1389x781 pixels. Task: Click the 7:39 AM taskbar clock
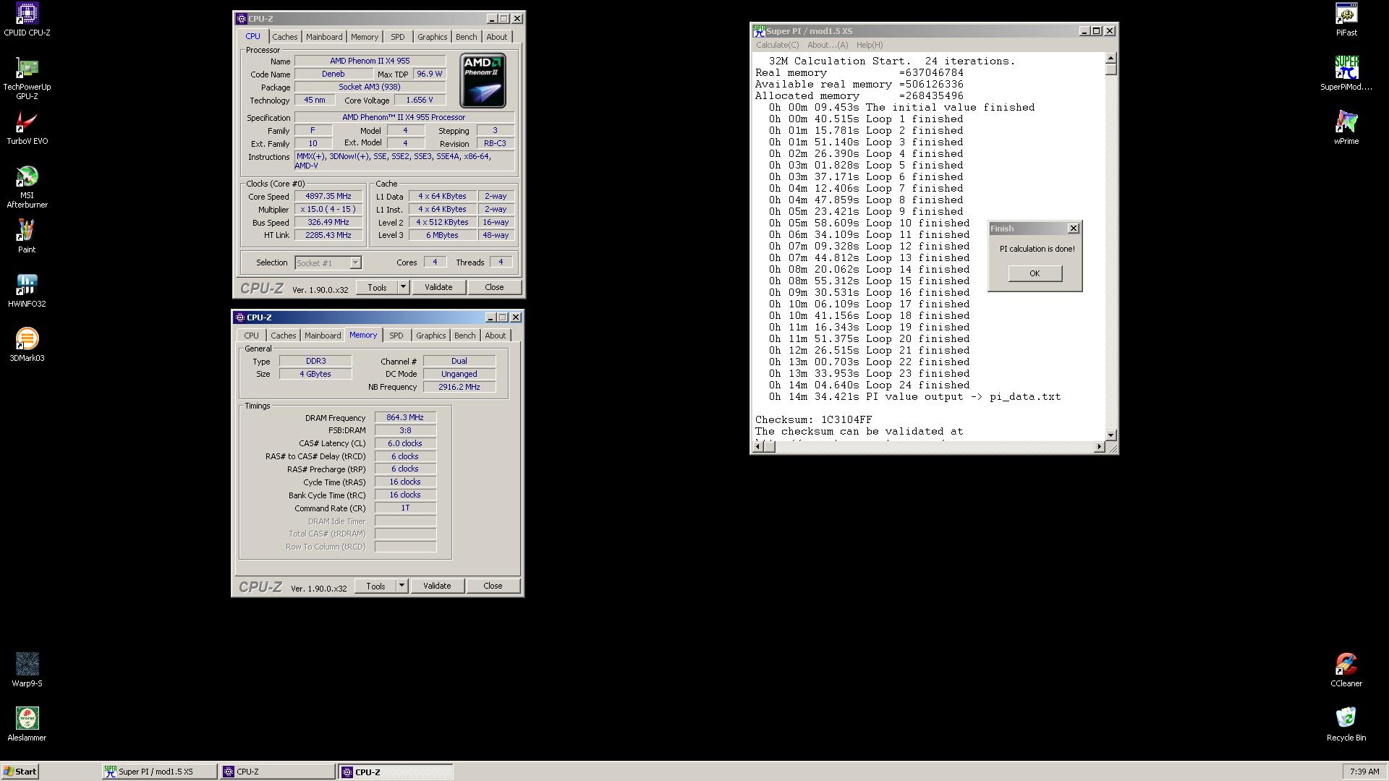[x=1364, y=772]
